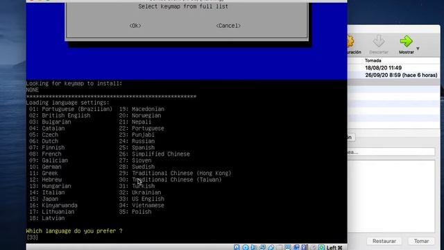Click '27: Sloven' entry
Screen dimensions: 444x250
pyautogui.click(x=135, y=160)
